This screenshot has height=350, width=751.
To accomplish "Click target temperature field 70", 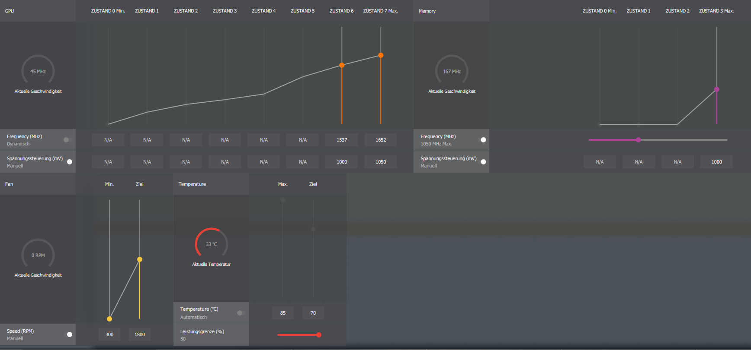I will coord(313,313).
